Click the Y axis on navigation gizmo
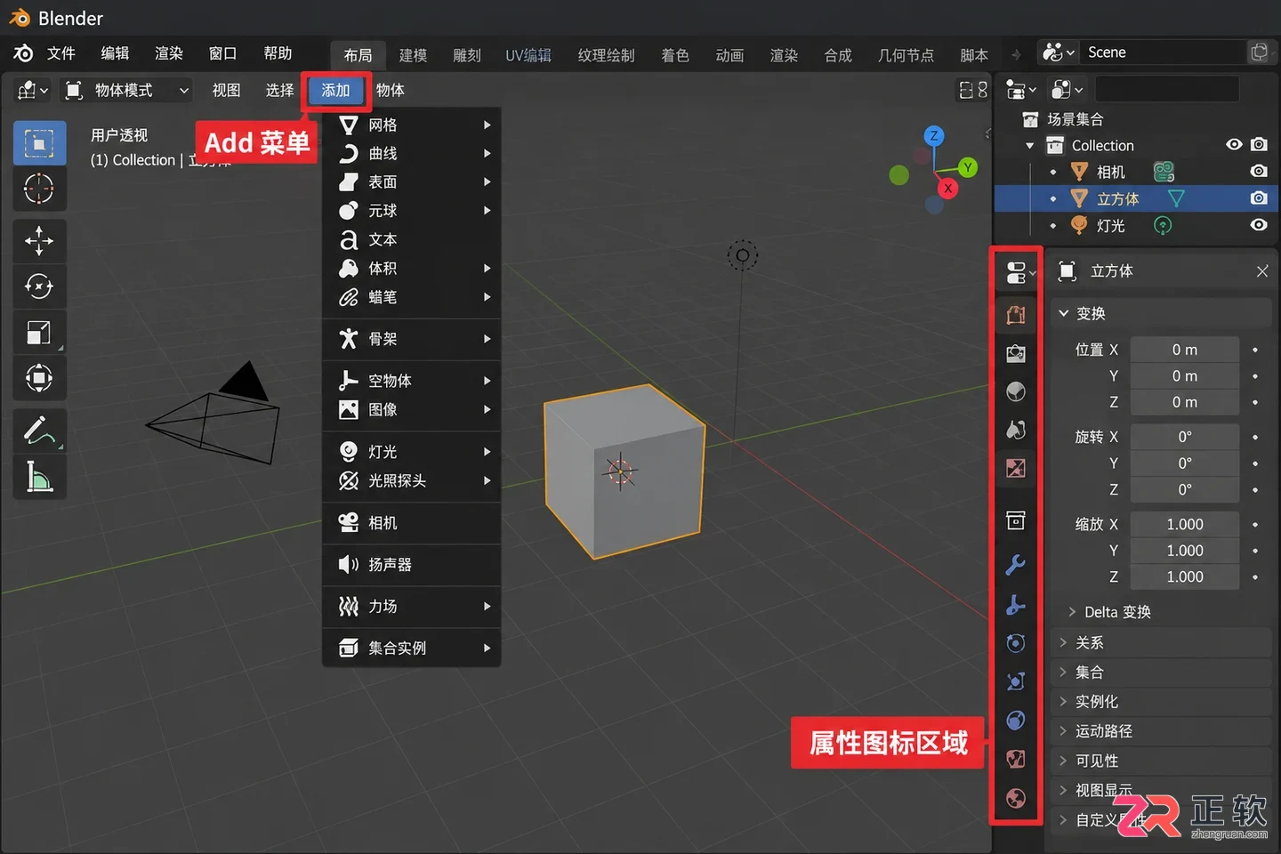The width and height of the screenshot is (1281, 854). [968, 167]
